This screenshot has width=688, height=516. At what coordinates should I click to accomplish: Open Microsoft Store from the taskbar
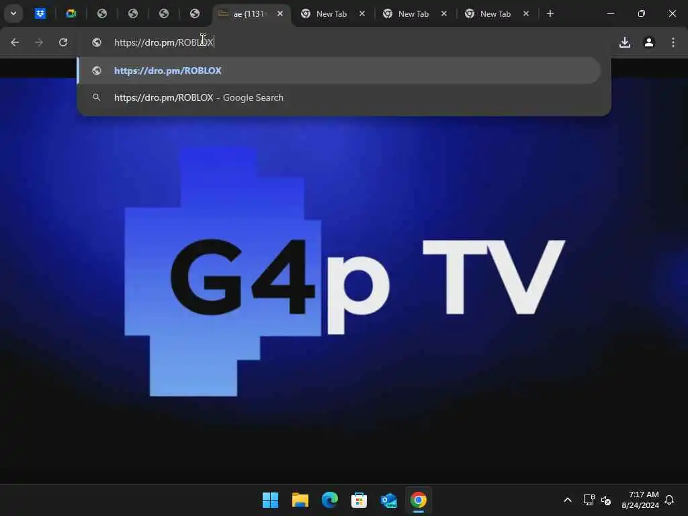tap(359, 500)
